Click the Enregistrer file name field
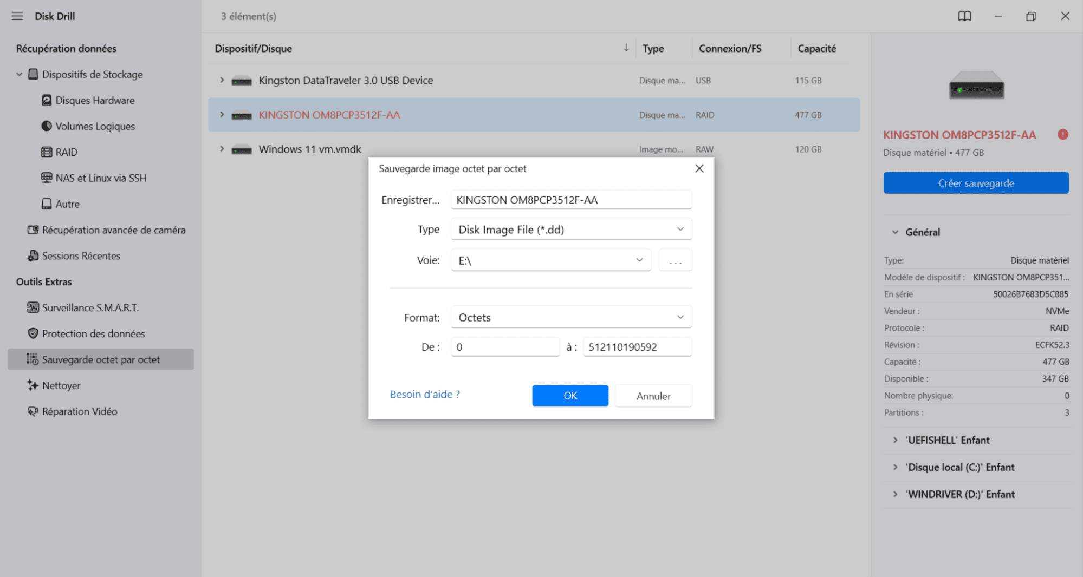This screenshot has height=577, width=1083. point(571,200)
